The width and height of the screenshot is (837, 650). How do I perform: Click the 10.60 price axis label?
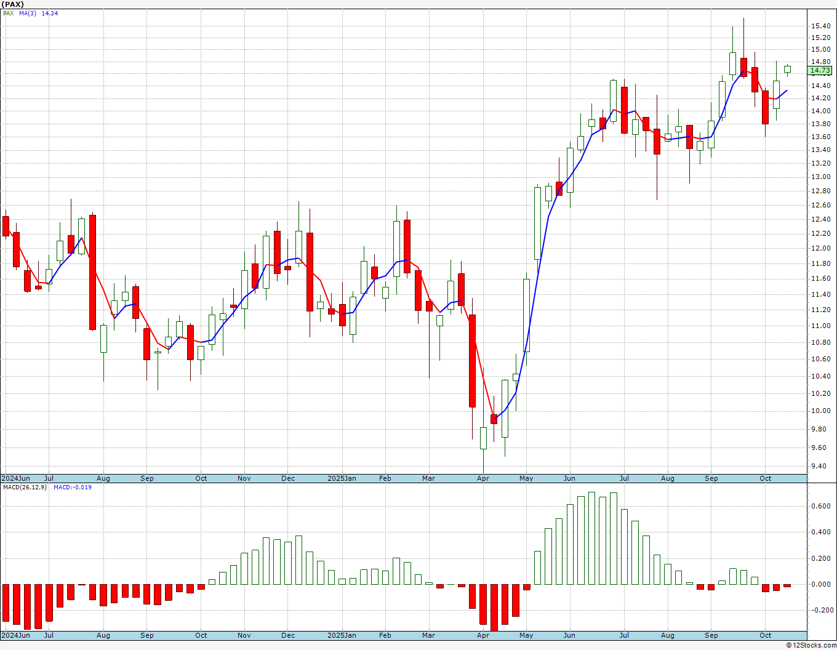tap(820, 359)
